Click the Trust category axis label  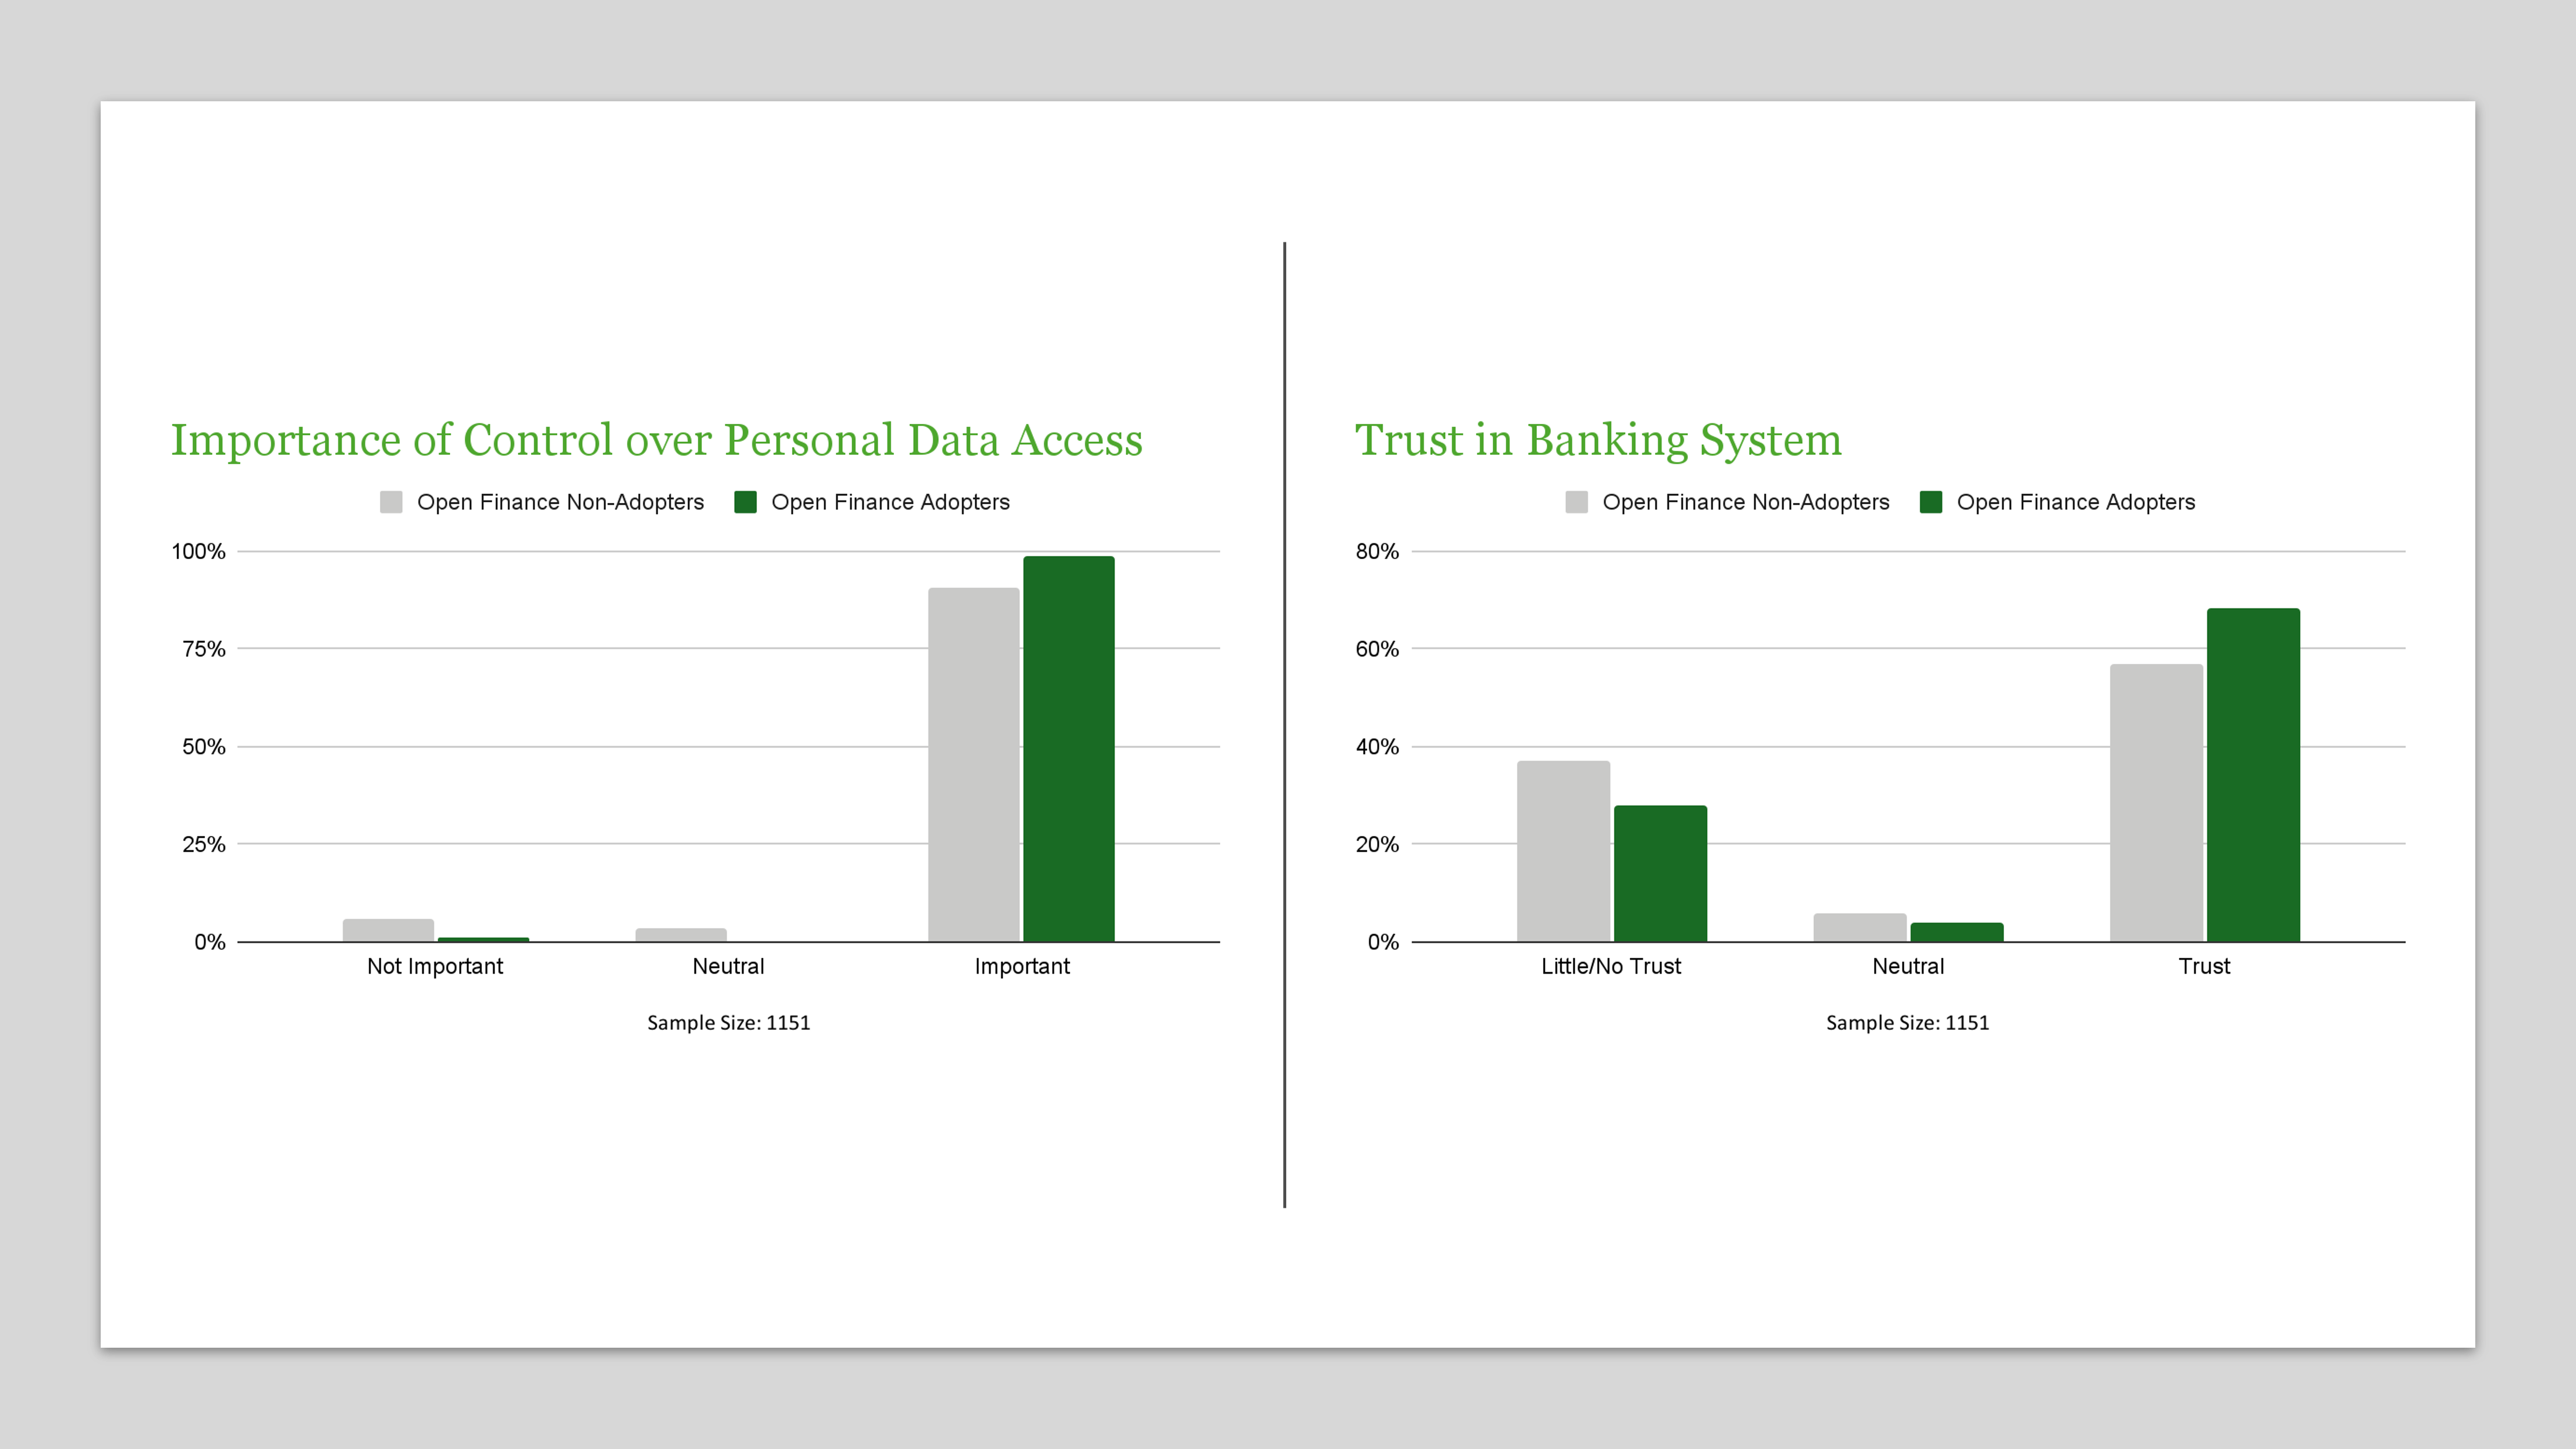(x=2205, y=966)
